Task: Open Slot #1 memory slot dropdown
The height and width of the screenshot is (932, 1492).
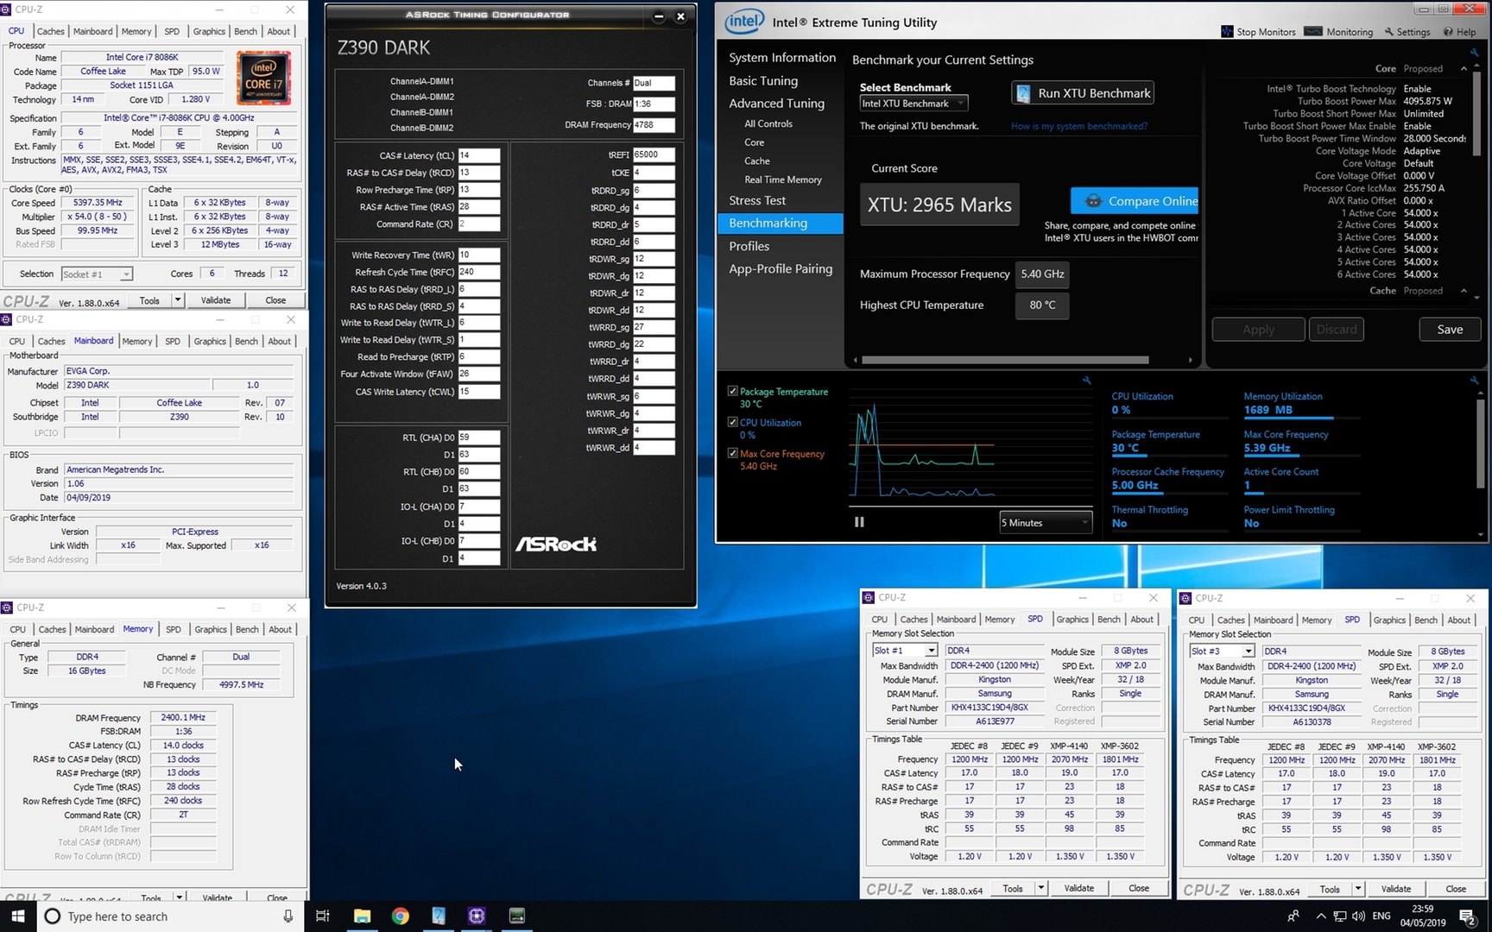Action: point(905,650)
